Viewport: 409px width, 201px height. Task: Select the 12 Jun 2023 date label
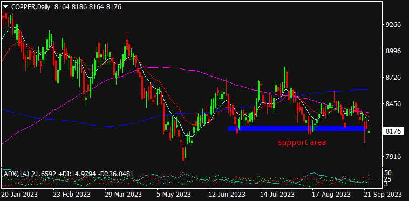[227, 194]
